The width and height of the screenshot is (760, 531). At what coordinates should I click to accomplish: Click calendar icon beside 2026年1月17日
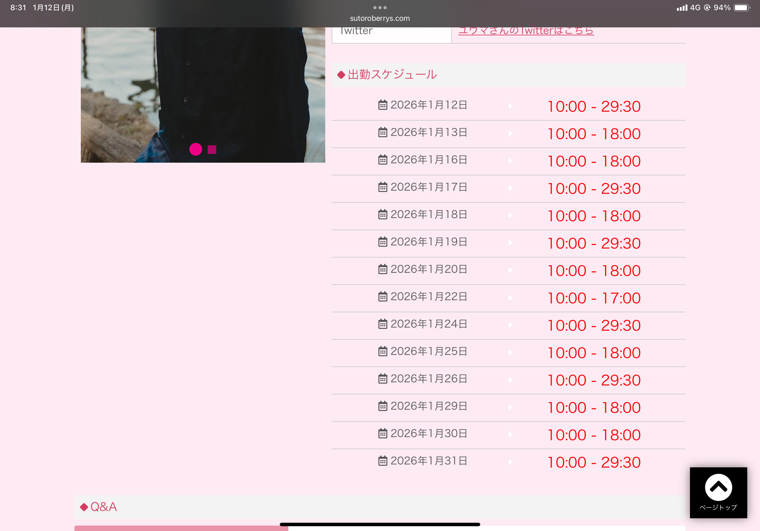pyautogui.click(x=383, y=187)
